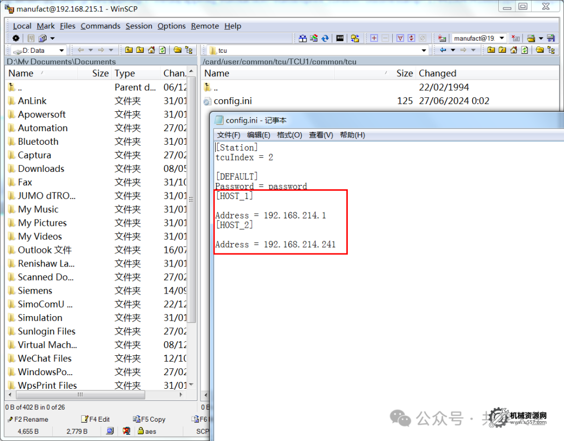Open the Synchronize directories icon

tap(301, 38)
